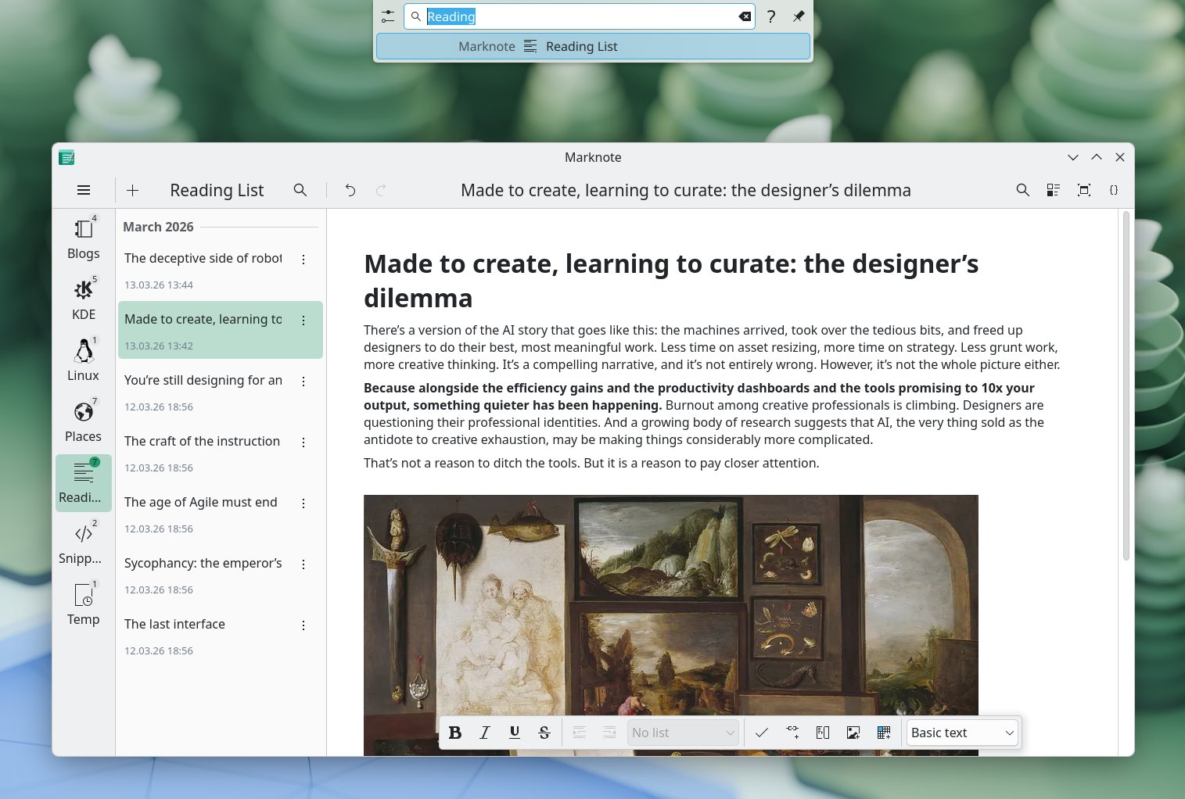Toggle italic formatting
1185x799 pixels.
pyautogui.click(x=485, y=733)
